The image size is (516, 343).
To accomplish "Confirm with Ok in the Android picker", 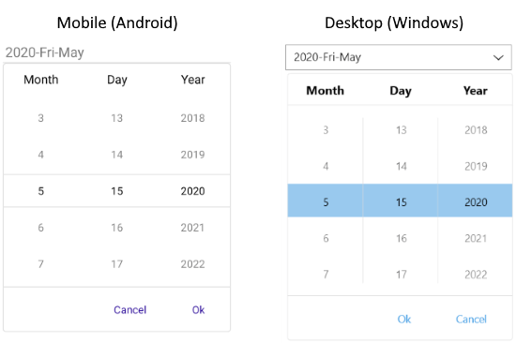I will point(199,310).
